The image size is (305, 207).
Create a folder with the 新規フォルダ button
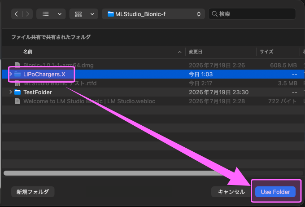[33, 192]
